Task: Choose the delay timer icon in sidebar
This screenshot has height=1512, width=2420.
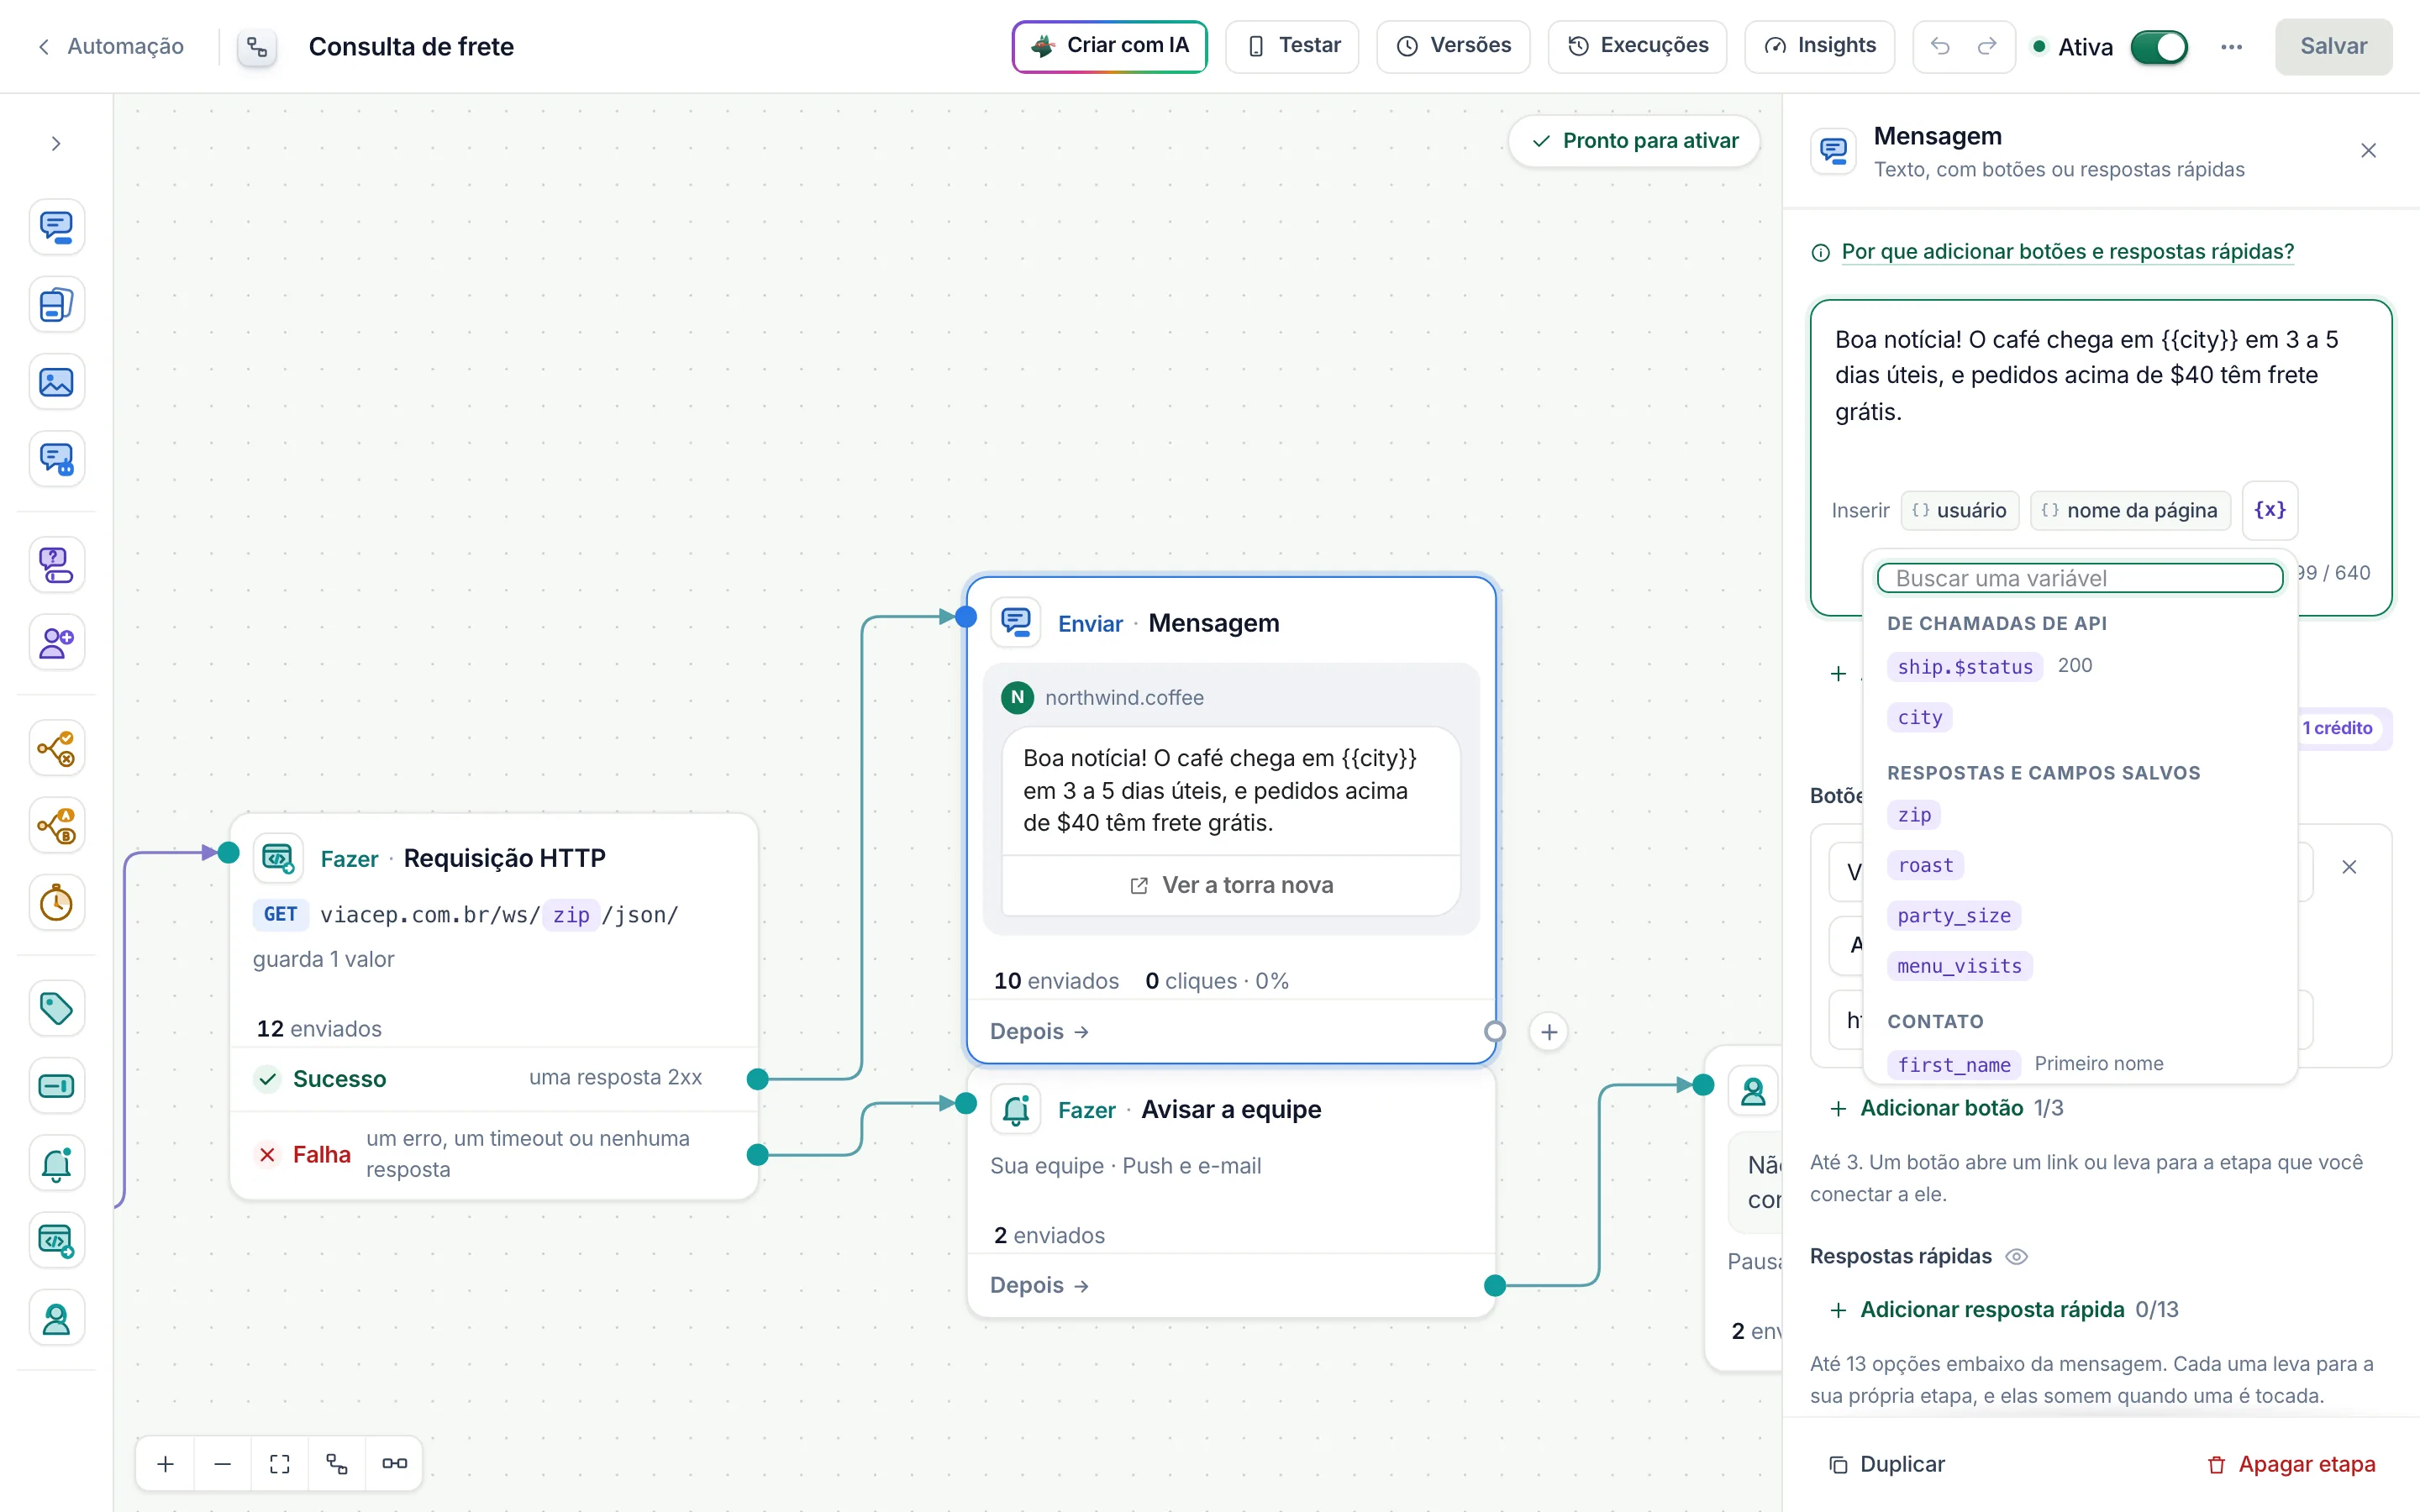Action: point(56,903)
